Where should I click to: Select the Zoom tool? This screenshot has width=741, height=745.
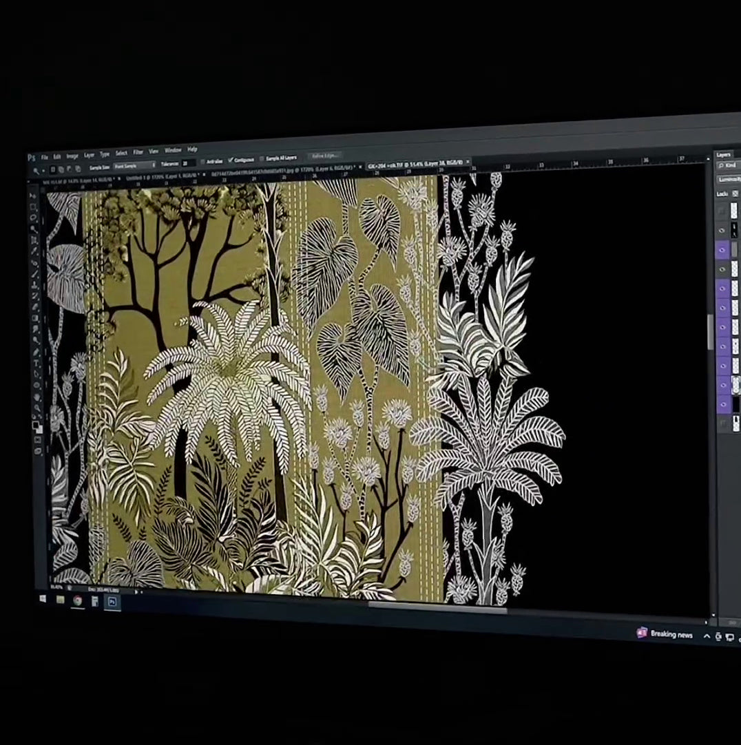pos(38,407)
